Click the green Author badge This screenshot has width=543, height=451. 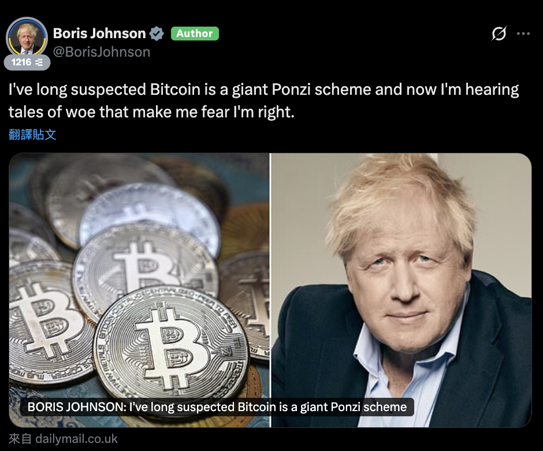point(195,34)
